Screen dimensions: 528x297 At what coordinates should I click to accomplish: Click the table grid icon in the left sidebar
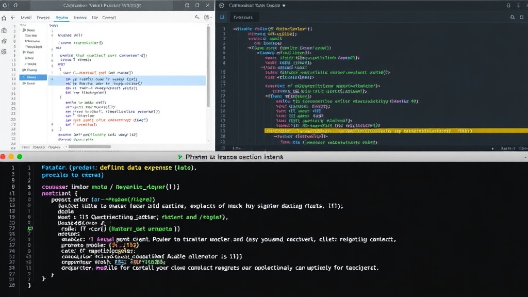point(4,52)
